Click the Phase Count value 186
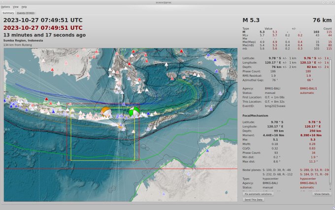335x210 pixels. (x=273, y=71)
